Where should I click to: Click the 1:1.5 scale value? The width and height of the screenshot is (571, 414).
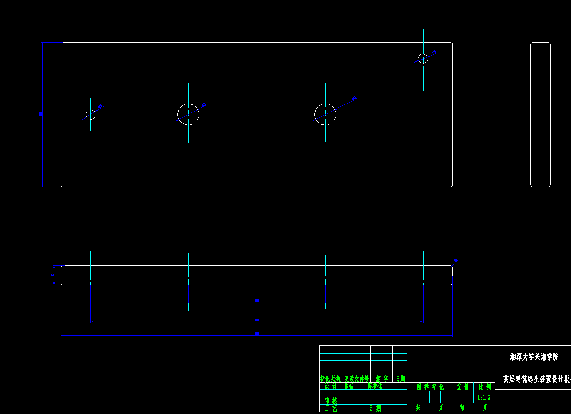pos(484,397)
